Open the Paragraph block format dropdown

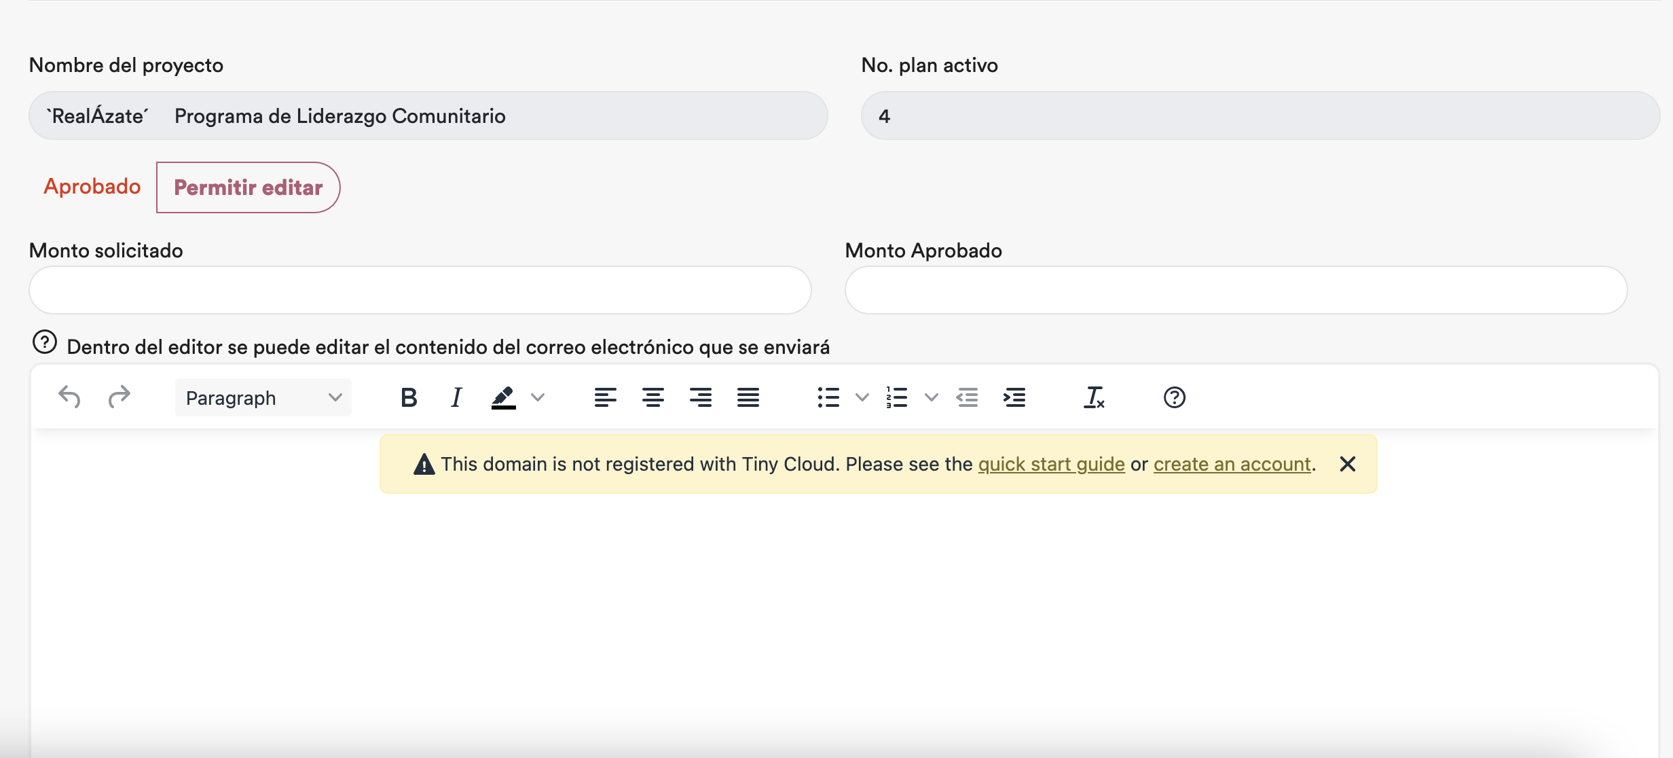263,397
